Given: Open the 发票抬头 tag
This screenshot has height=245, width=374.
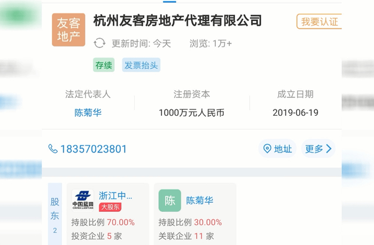Looking at the screenshot, I should [x=141, y=65].
